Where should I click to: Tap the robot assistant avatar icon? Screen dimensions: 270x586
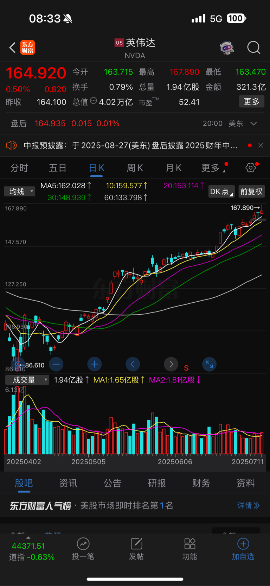coord(227,48)
